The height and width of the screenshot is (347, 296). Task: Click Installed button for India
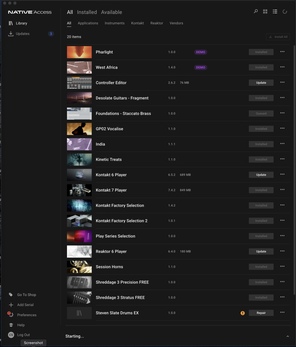coord(261,144)
